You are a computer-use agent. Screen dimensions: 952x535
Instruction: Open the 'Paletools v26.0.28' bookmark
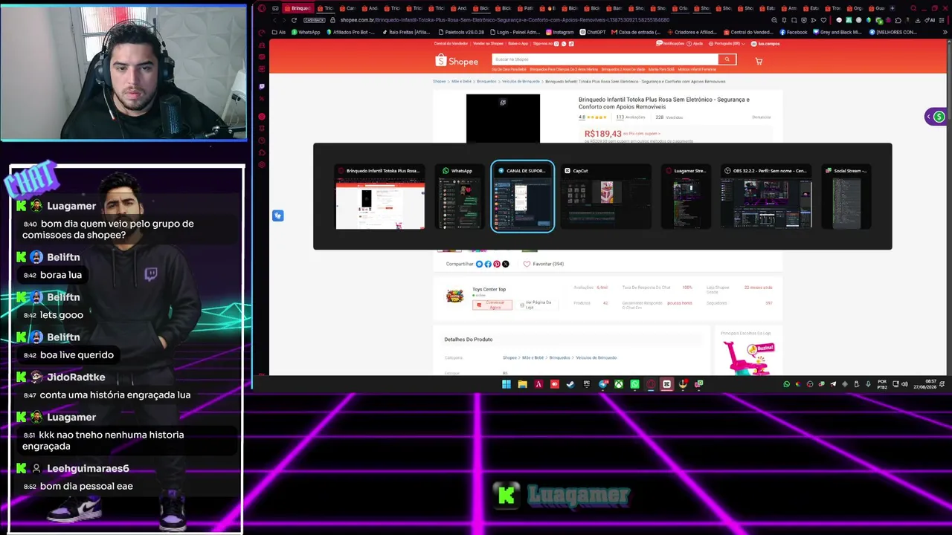click(461, 32)
